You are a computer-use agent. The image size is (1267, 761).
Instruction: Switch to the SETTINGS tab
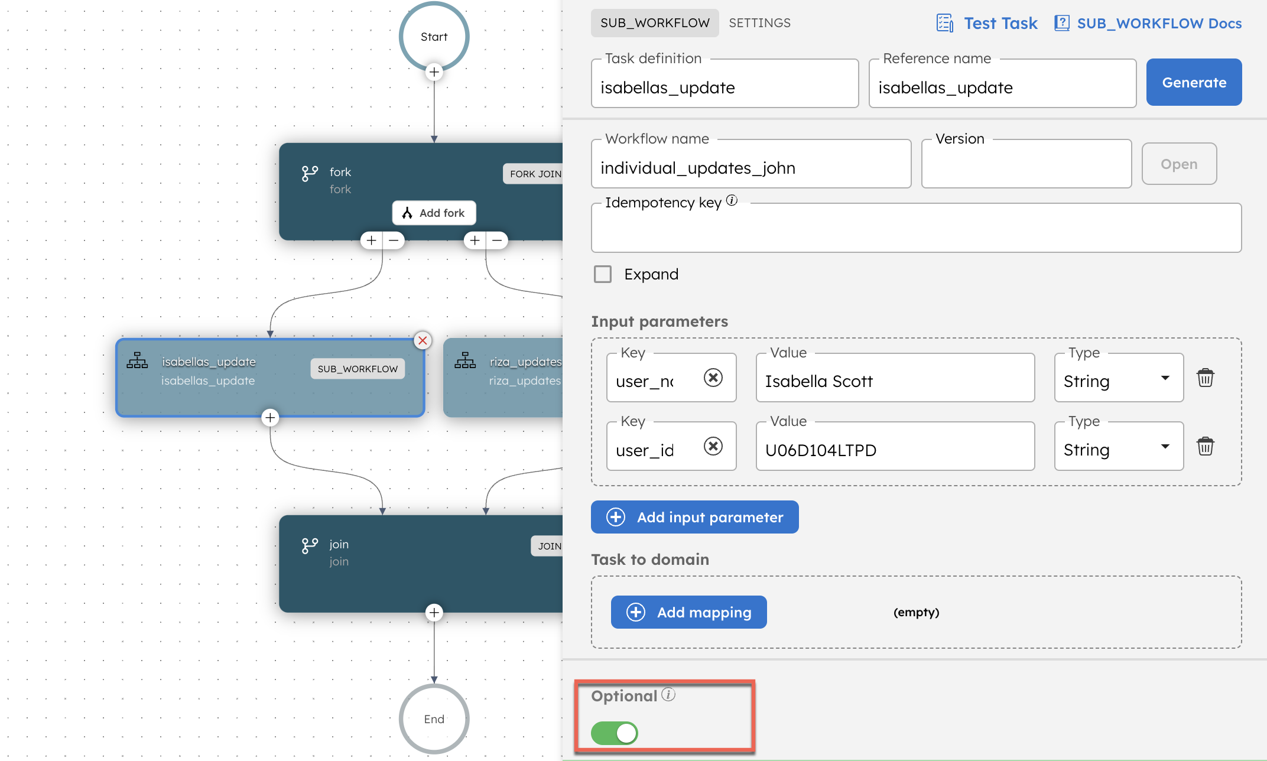pos(759,23)
